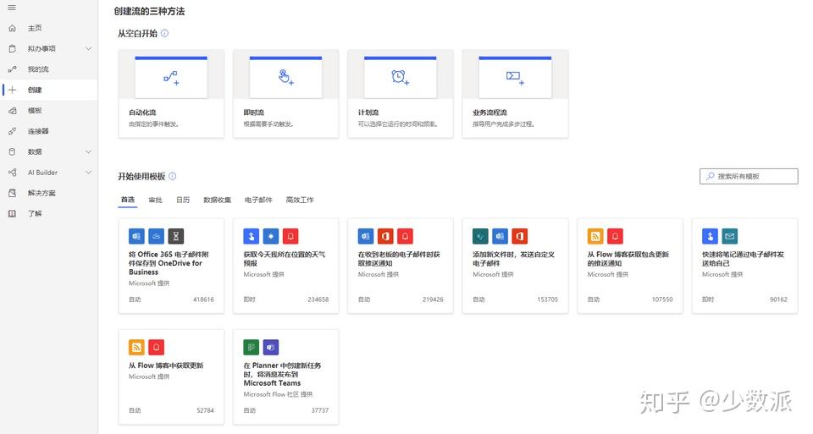The width and height of the screenshot is (813, 434).
Task: Switch to the 电子邮件 tab
Action: (258, 200)
